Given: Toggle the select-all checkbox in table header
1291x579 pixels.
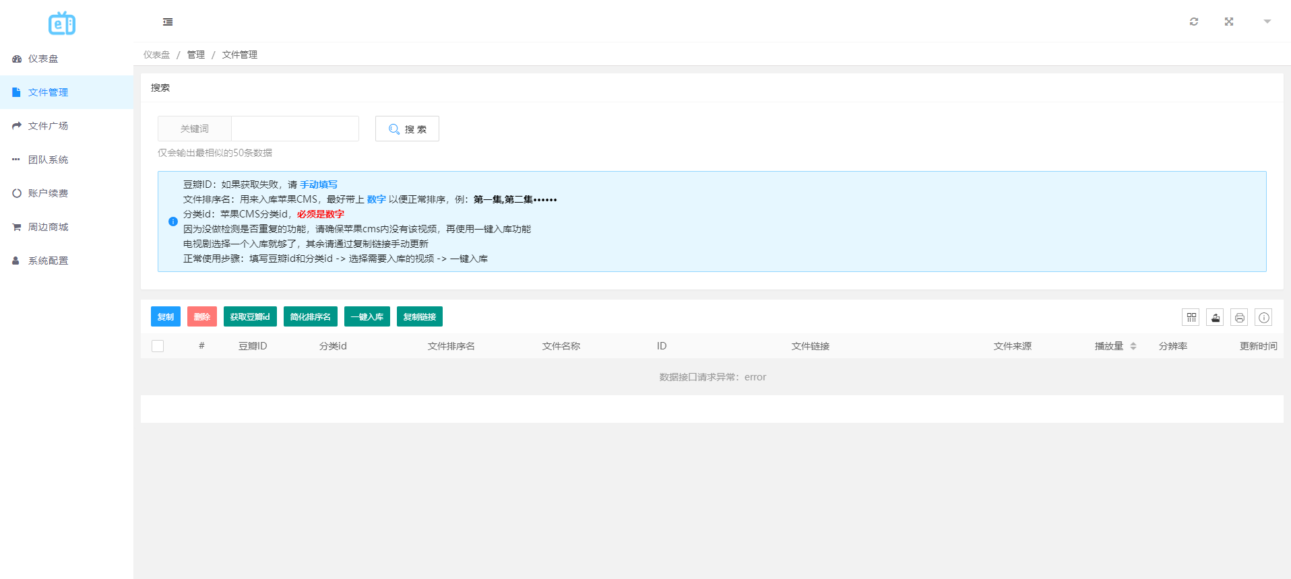Looking at the screenshot, I should (158, 346).
